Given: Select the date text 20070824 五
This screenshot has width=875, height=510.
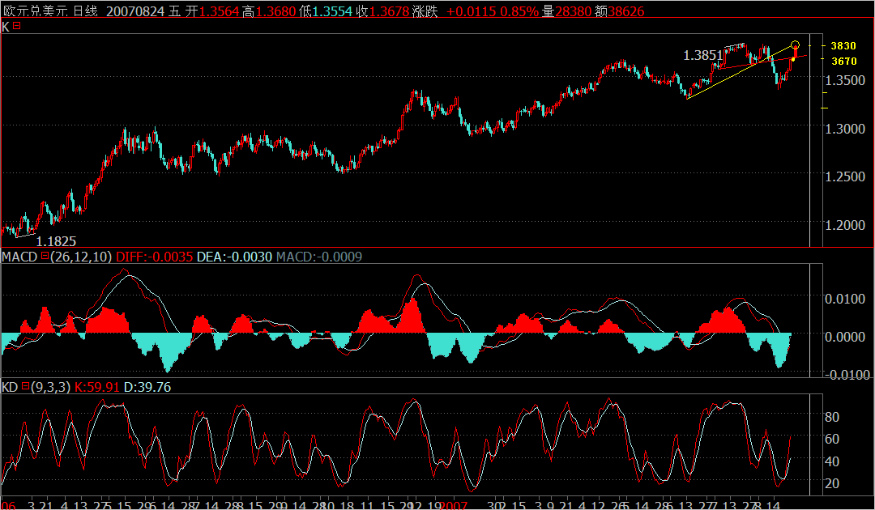Looking at the screenshot, I should (x=144, y=11).
